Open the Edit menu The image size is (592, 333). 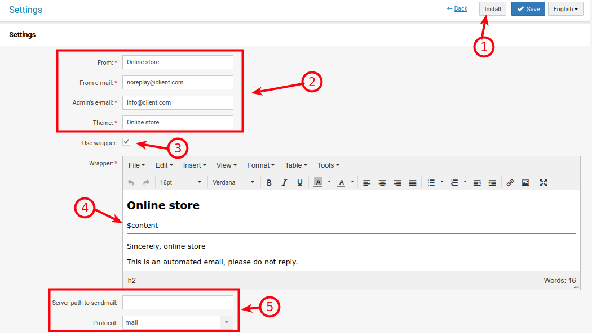point(164,165)
